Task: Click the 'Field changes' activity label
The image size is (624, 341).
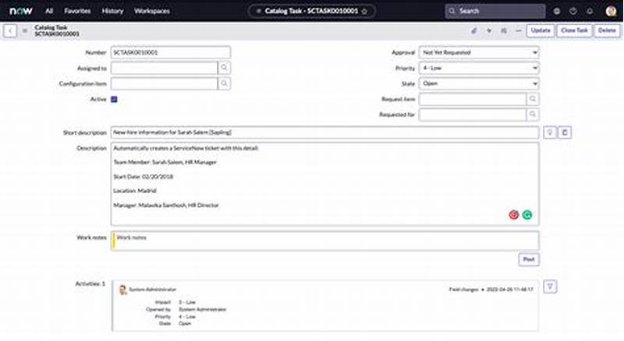Action: tap(463, 290)
